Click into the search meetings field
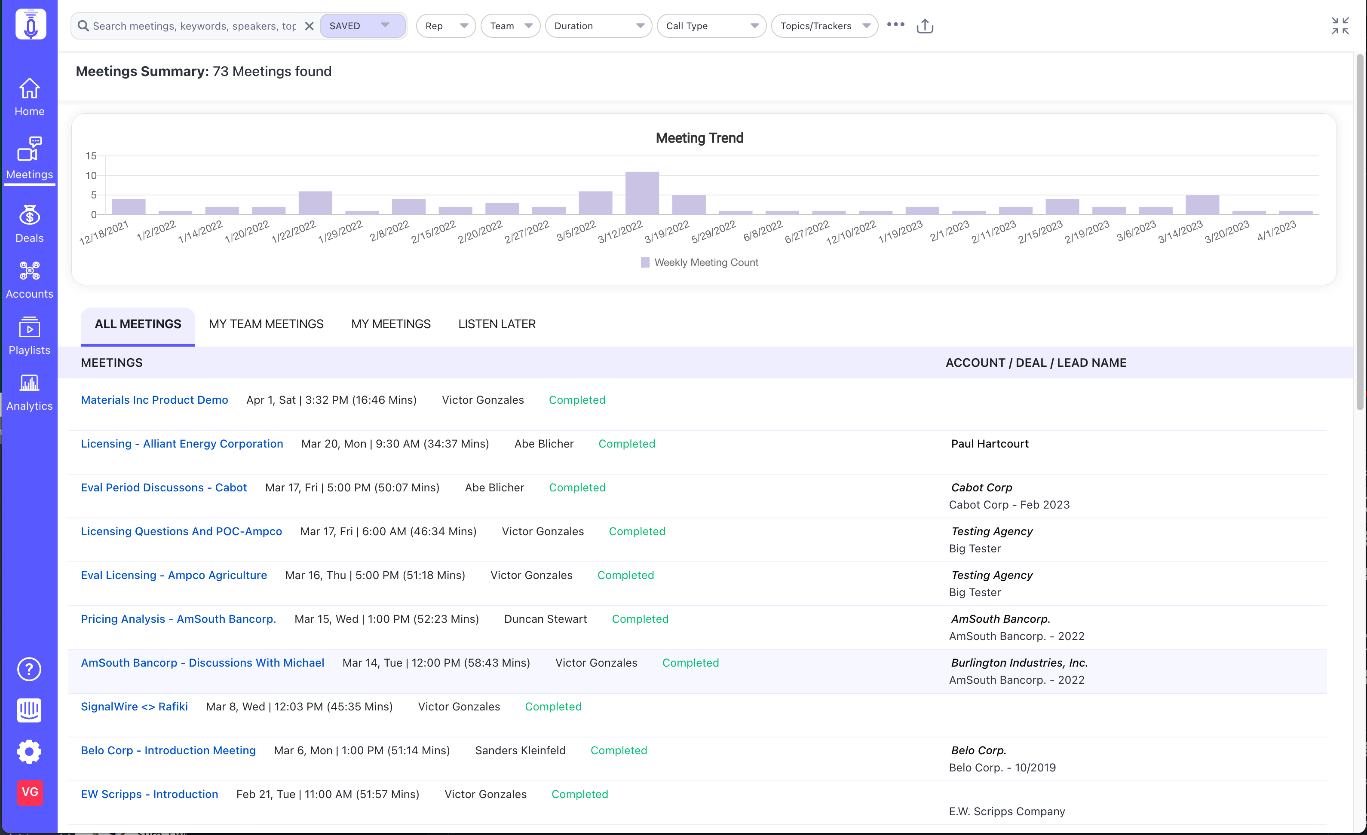The width and height of the screenshot is (1367, 835). coord(194,26)
